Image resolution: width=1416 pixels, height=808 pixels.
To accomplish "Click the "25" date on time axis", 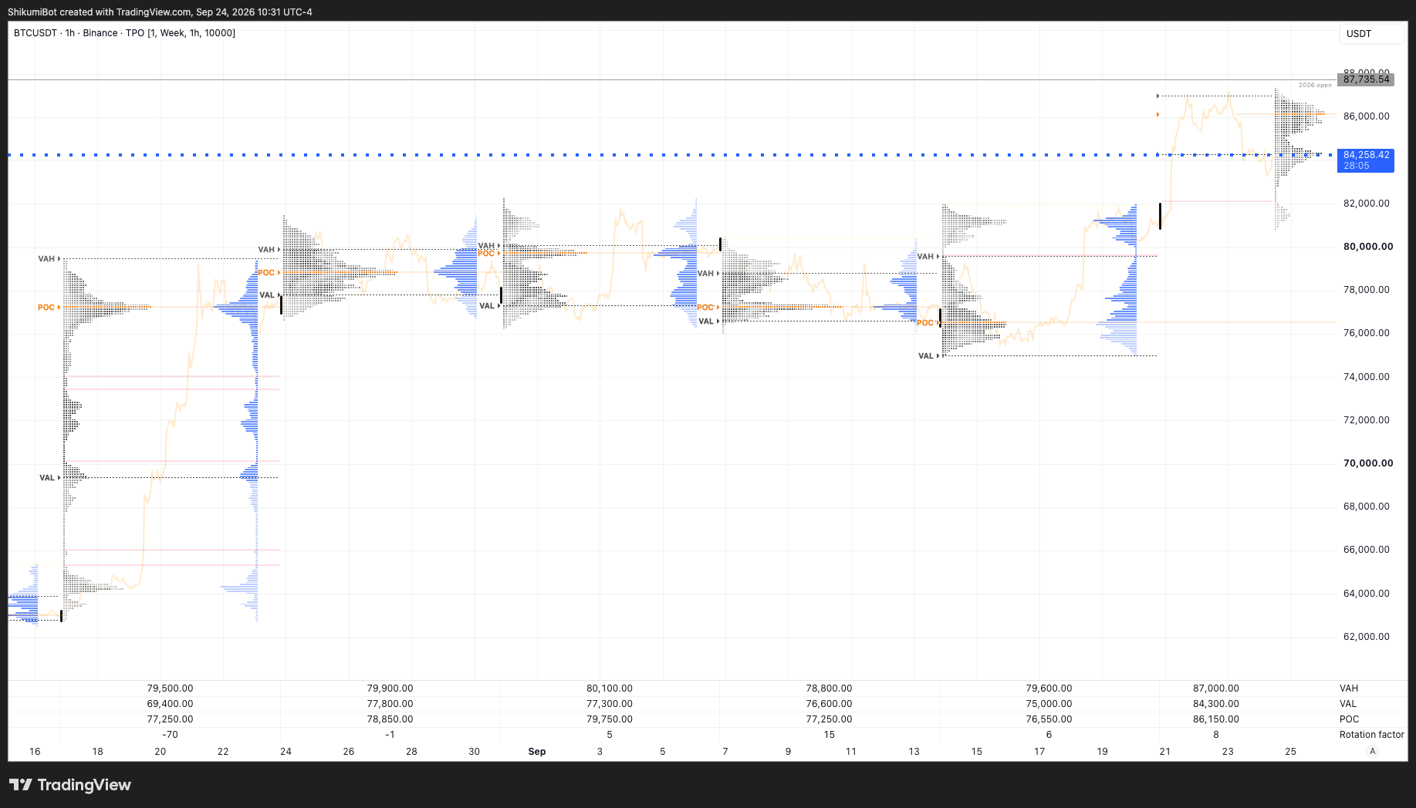I will click(1291, 752).
